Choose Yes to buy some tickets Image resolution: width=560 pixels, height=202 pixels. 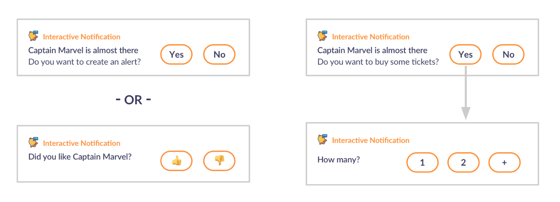(465, 54)
